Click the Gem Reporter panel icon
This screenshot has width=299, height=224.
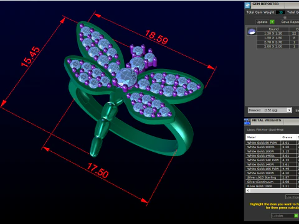pos(247,5)
